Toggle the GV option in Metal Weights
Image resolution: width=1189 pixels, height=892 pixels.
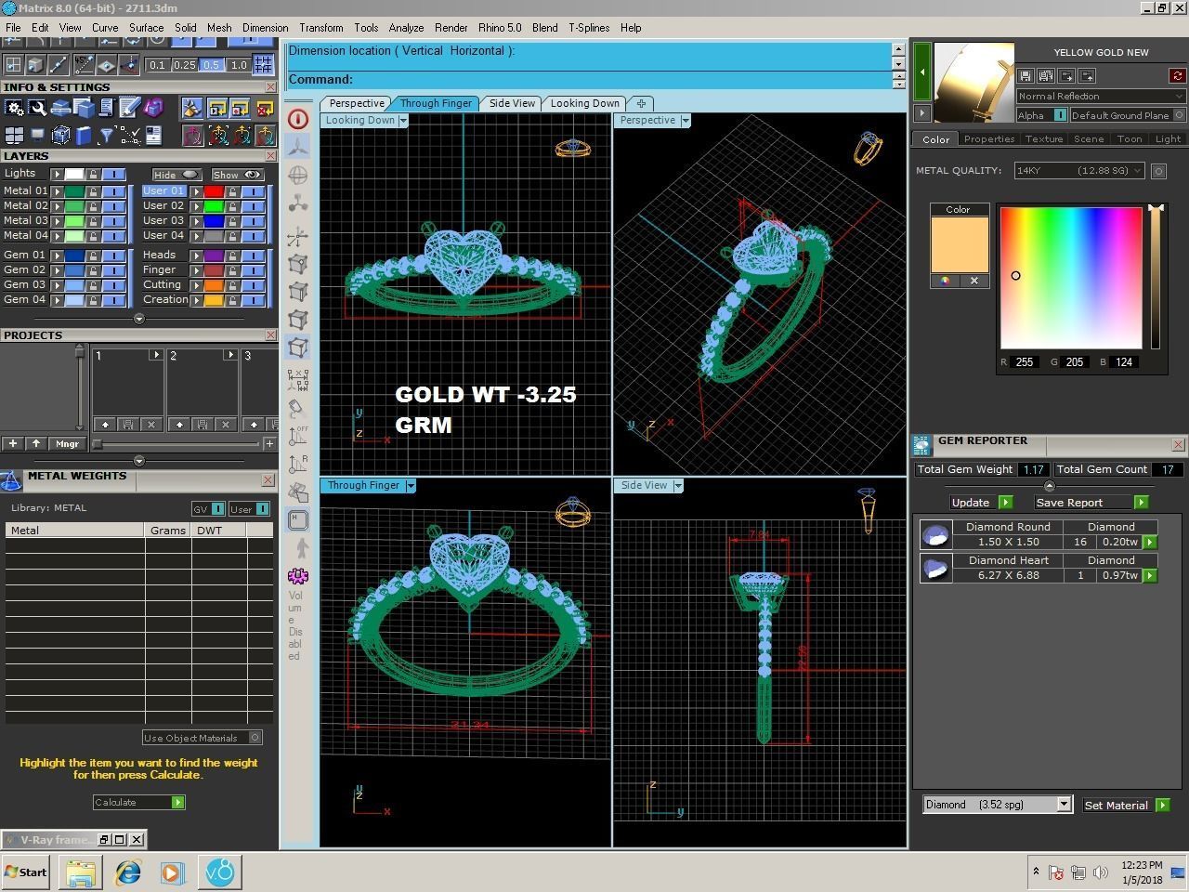tap(217, 509)
